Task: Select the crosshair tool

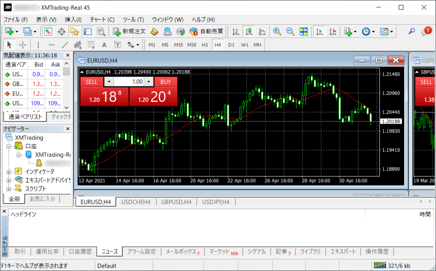Action: [x=23, y=45]
